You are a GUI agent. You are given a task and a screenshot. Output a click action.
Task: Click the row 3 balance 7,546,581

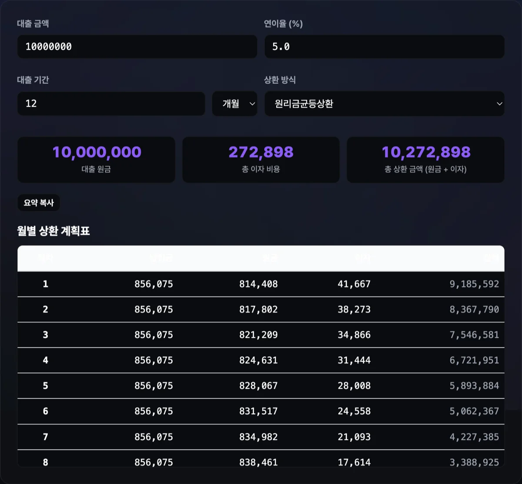(x=474, y=335)
